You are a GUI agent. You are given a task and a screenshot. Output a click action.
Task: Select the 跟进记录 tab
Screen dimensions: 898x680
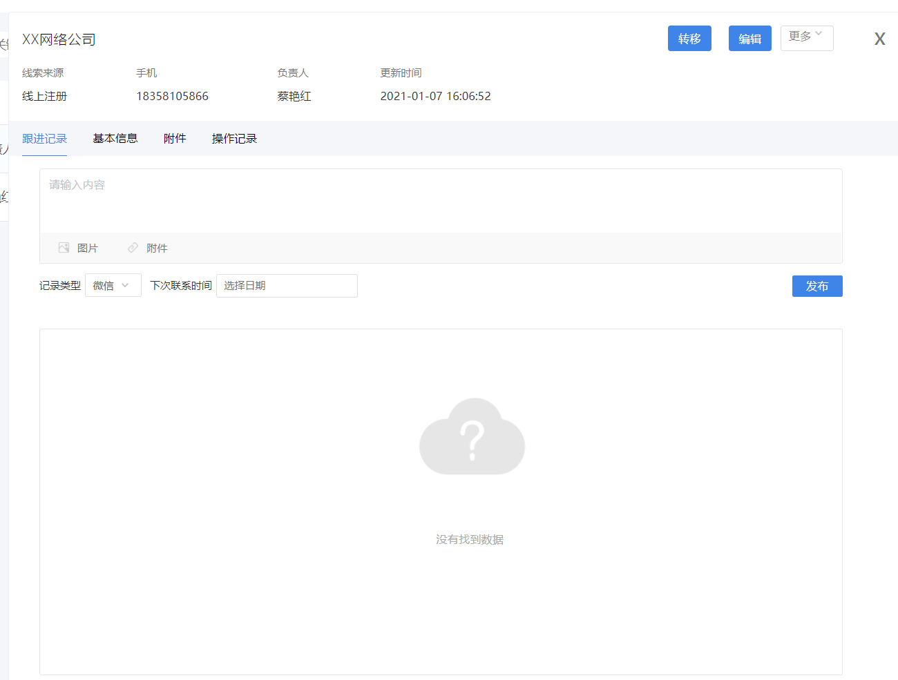pyautogui.click(x=45, y=139)
